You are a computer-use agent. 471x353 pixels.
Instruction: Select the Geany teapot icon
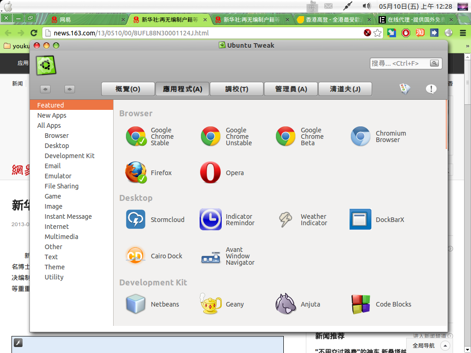point(211,304)
